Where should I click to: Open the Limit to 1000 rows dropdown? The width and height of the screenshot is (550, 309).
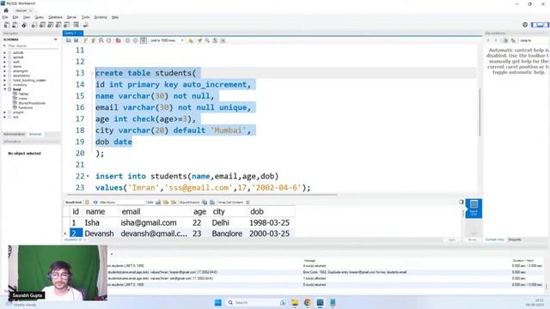pos(167,40)
